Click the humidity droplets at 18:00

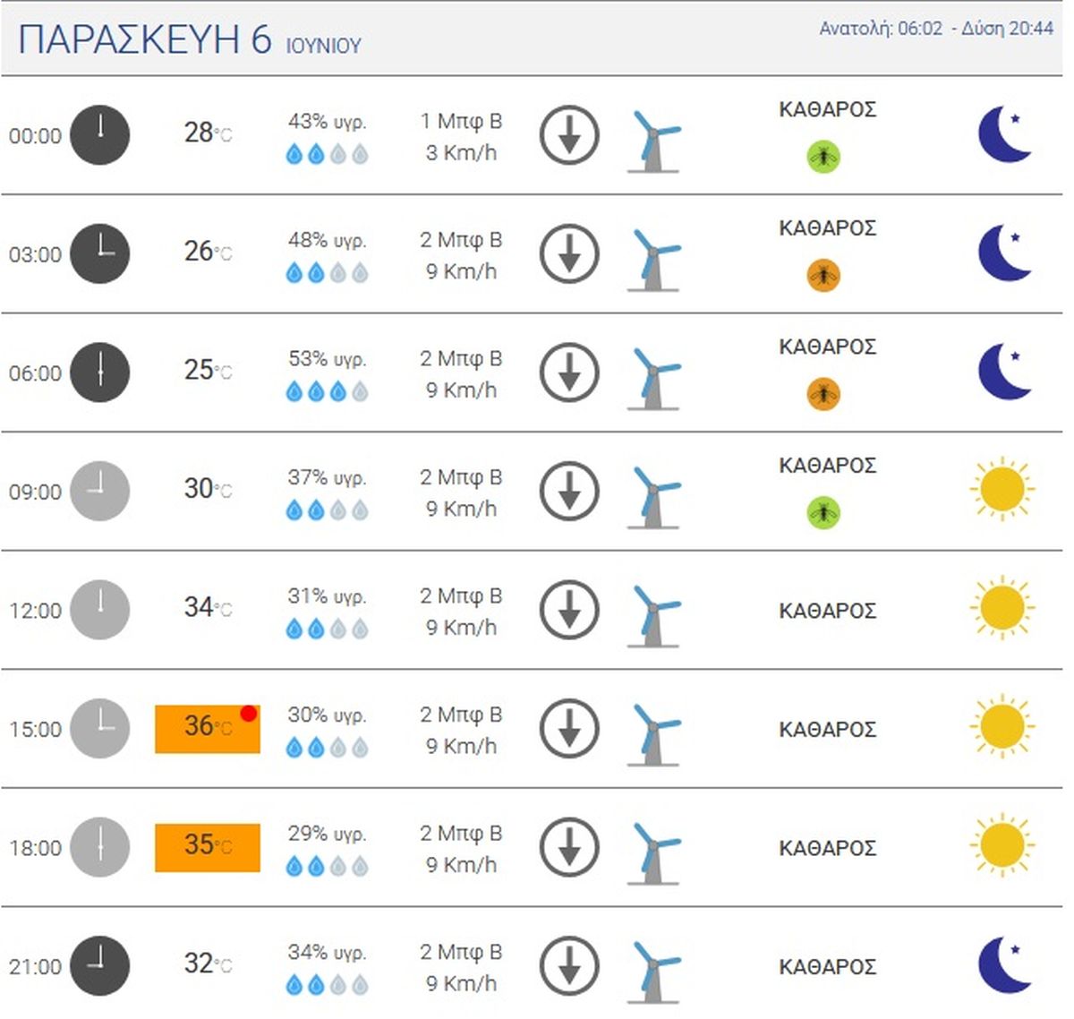(x=327, y=866)
